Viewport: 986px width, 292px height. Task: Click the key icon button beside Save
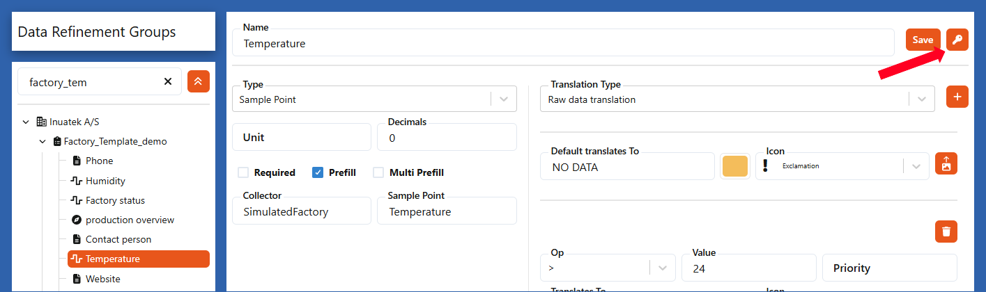point(957,40)
